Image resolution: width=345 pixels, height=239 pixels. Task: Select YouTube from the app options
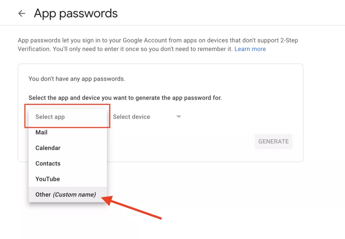click(48, 179)
